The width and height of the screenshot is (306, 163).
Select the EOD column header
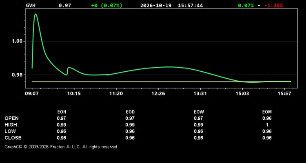[130, 112]
